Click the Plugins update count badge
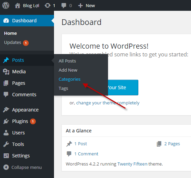This screenshot has height=178, width=191. point(33,122)
